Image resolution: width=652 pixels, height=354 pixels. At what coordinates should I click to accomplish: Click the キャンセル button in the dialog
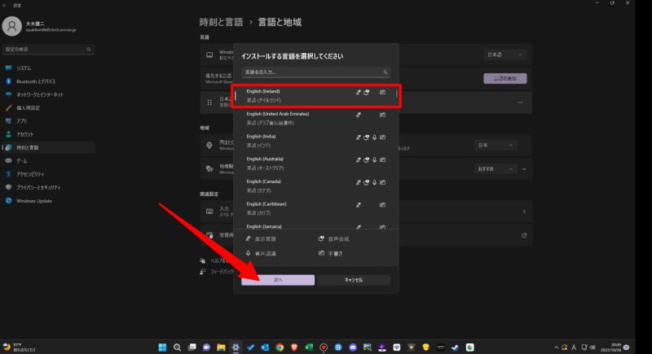coord(354,279)
